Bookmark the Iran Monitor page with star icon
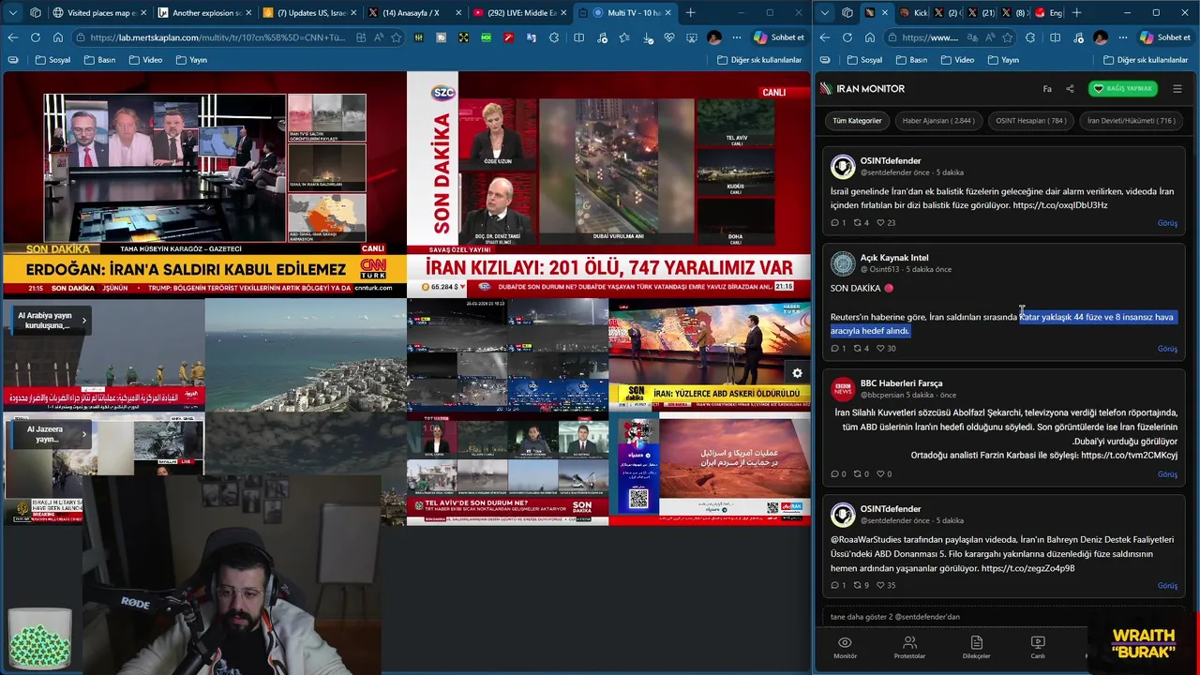Viewport: 1200px width, 675px height. (x=1008, y=37)
